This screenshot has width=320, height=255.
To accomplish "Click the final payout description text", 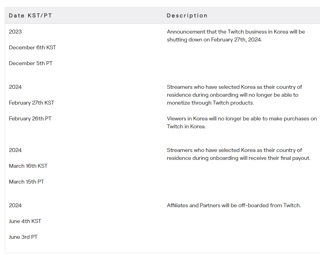I will [239, 154].
